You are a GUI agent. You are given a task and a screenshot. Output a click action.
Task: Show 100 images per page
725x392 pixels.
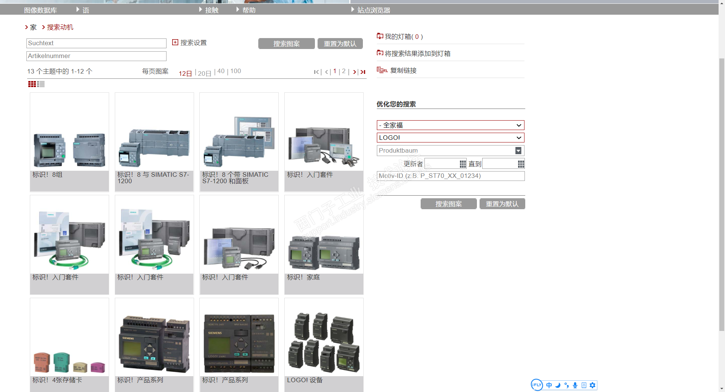(236, 71)
